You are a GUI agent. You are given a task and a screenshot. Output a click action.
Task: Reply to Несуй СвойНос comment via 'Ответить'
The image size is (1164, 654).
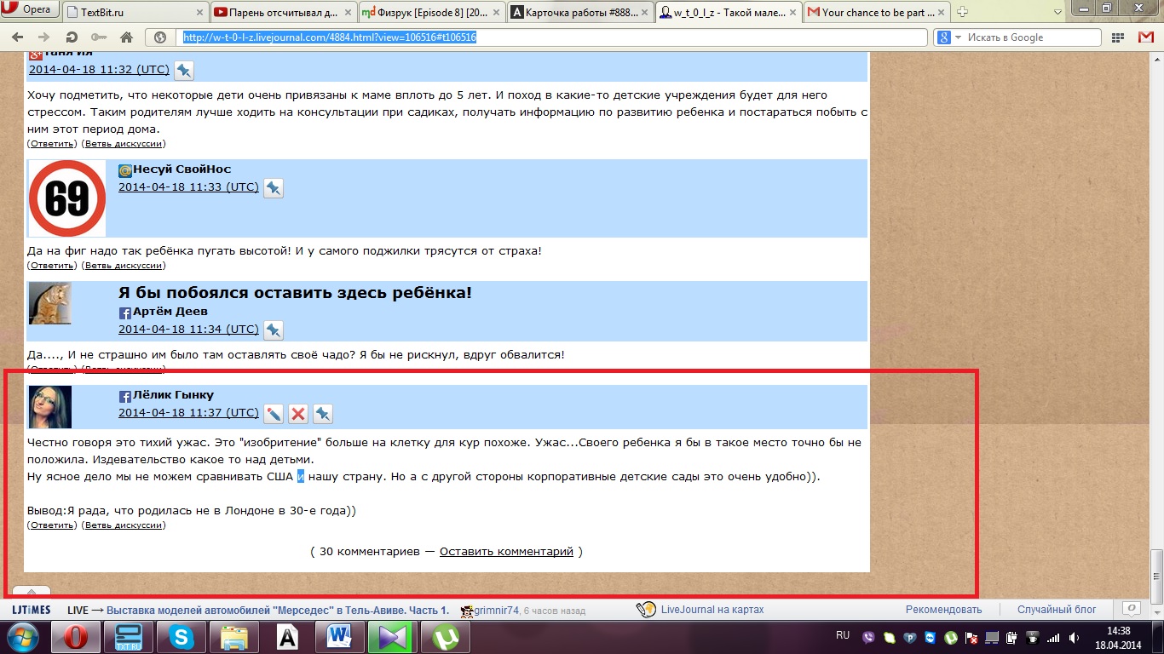(x=51, y=266)
